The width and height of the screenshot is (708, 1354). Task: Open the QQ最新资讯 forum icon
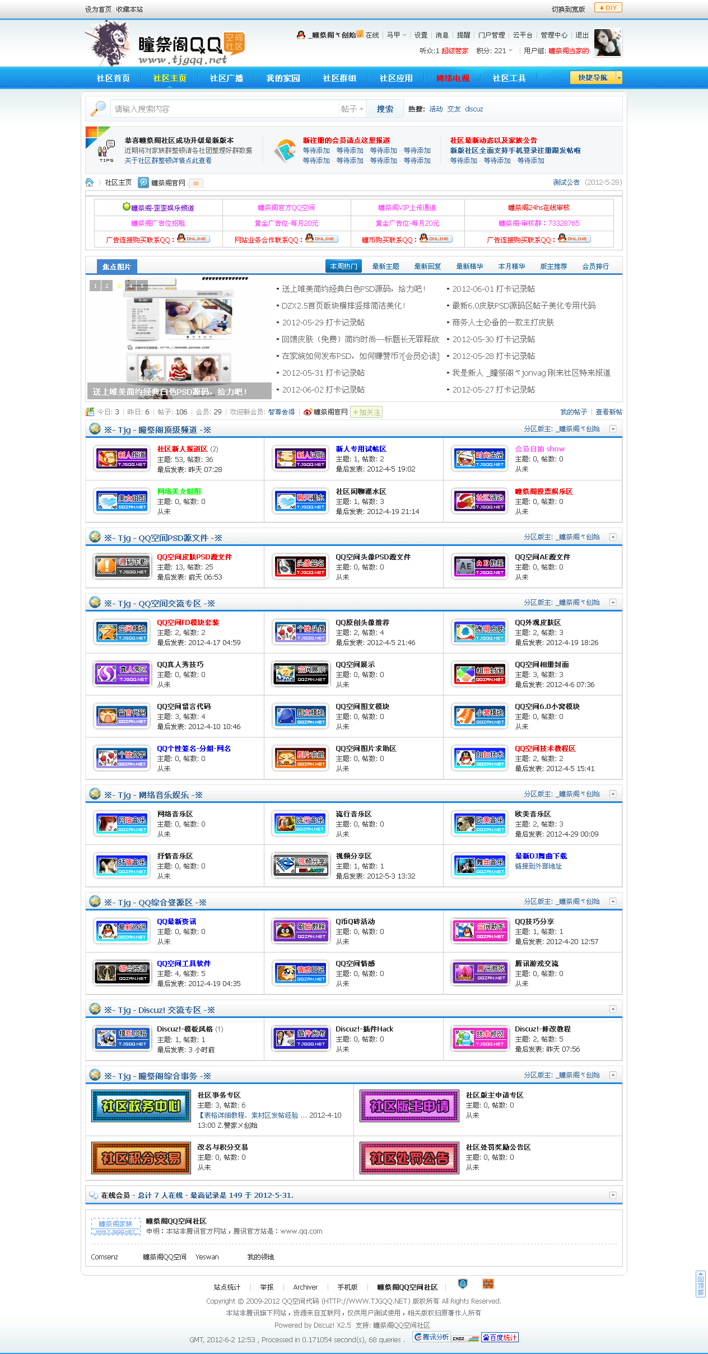coord(123,931)
